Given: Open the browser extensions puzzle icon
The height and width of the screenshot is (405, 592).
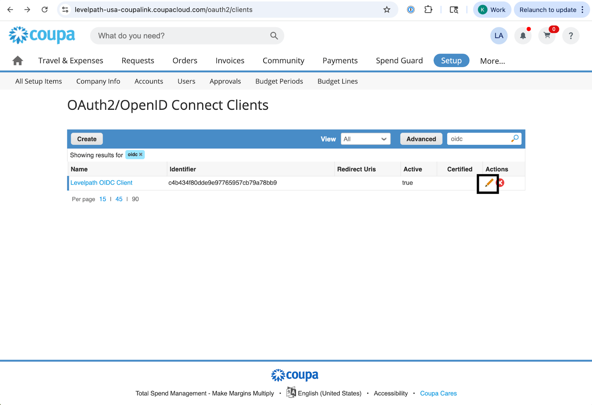Looking at the screenshot, I should pyautogui.click(x=428, y=10).
